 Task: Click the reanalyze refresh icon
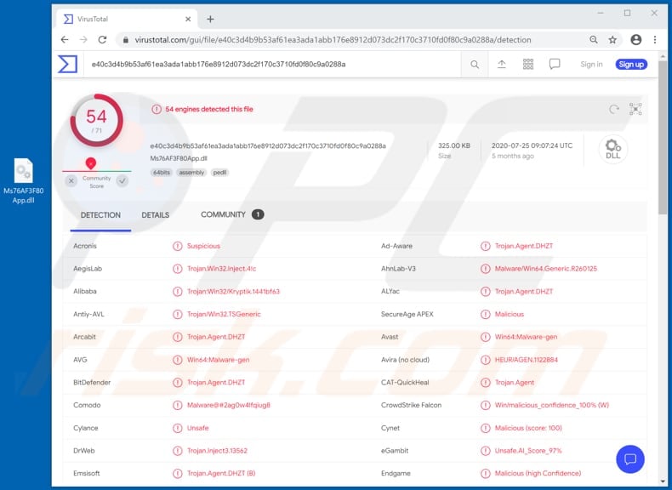[x=614, y=110]
